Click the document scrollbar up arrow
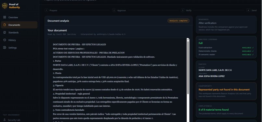Viewport: 262px width, 122px height. [x=188, y=40]
